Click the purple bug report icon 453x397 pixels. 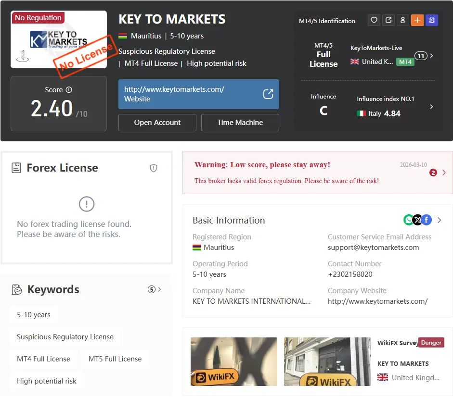click(x=432, y=20)
